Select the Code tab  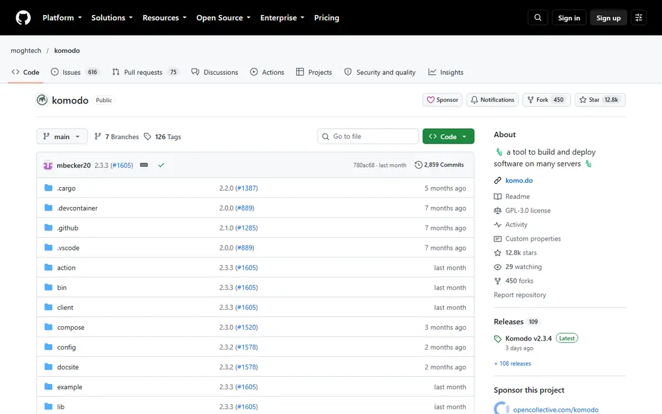[25, 72]
